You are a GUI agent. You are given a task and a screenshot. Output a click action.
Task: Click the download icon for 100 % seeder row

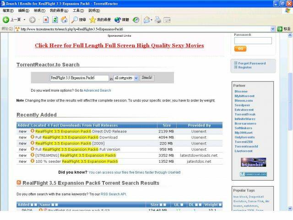click(33, 161)
